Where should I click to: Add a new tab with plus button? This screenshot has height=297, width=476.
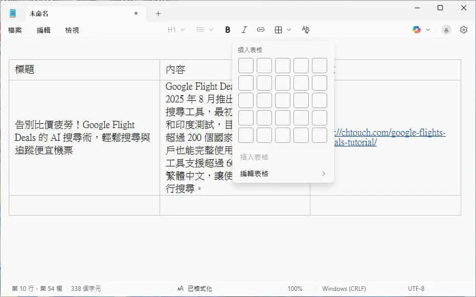click(158, 14)
